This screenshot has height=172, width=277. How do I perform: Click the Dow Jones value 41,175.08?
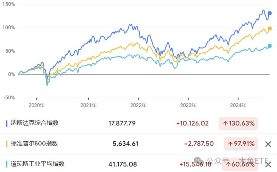click(x=123, y=164)
